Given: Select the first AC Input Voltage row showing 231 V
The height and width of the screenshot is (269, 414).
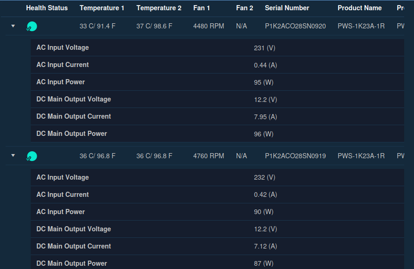Looking at the screenshot, I should [x=216, y=48].
